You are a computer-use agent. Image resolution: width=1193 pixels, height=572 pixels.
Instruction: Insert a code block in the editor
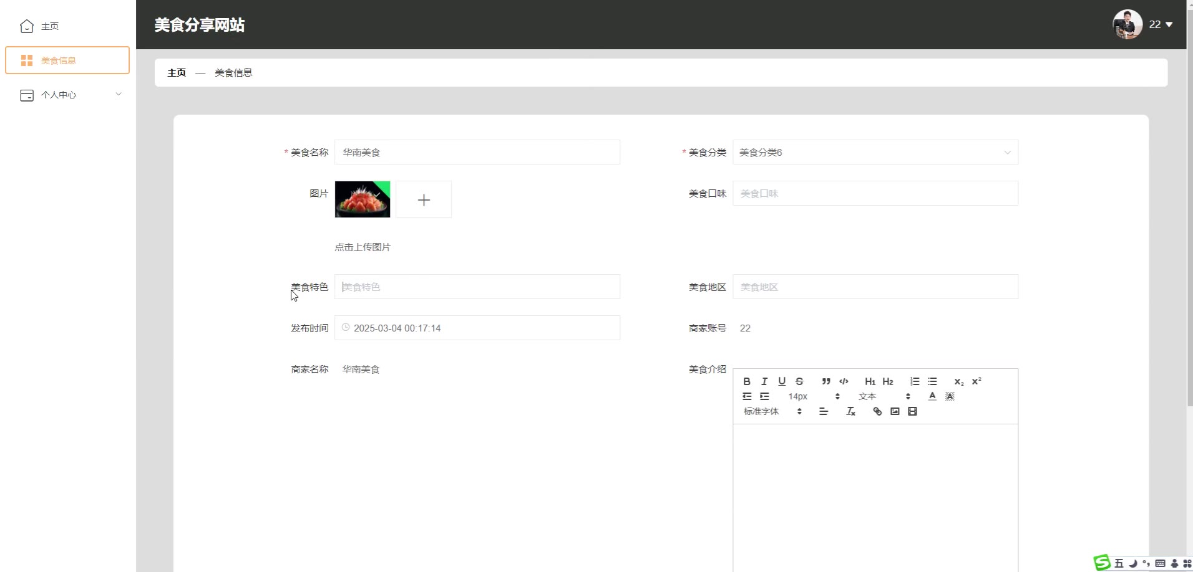click(844, 381)
